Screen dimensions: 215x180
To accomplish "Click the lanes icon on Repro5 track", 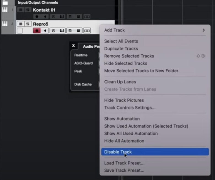I will (x=87, y=31).
